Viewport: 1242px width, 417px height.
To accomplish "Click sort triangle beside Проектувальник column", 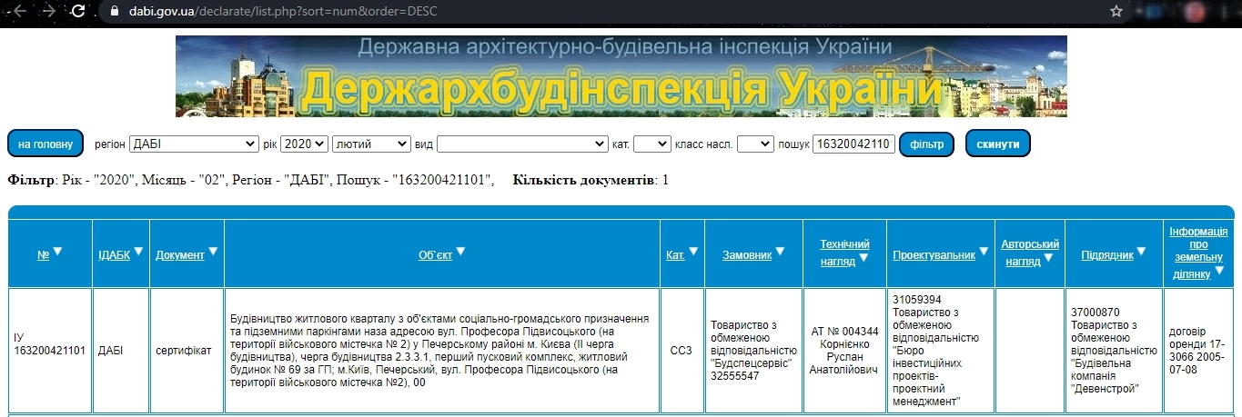I will click(x=984, y=252).
